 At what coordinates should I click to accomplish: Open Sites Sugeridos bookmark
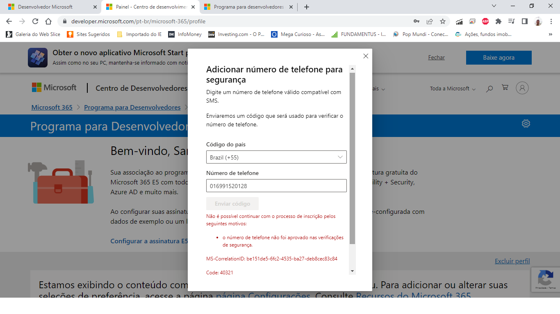click(89, 34)
